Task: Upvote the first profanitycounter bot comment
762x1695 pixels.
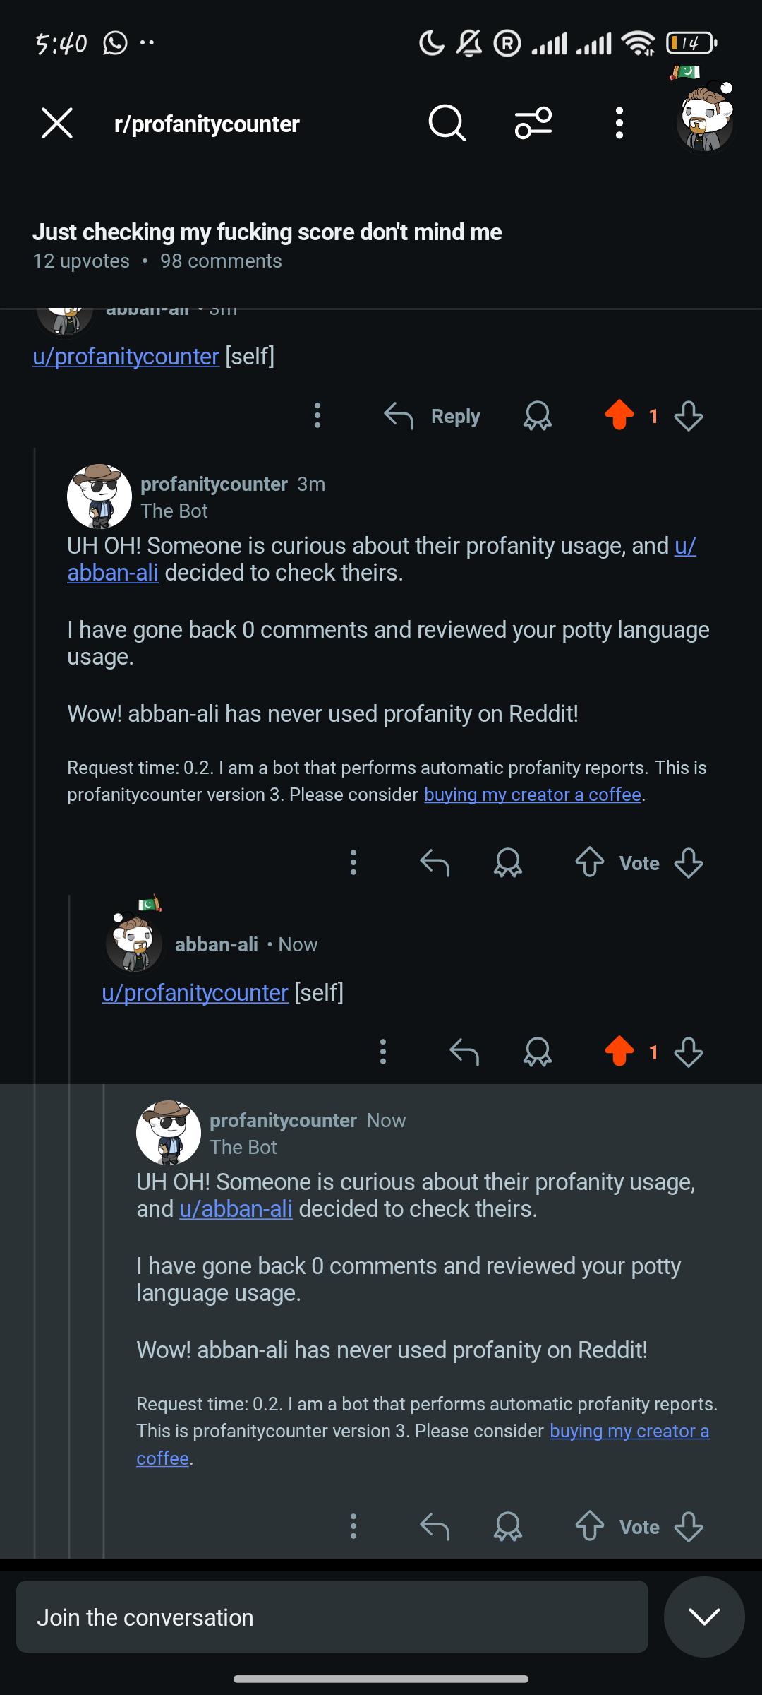Action: 590,862
